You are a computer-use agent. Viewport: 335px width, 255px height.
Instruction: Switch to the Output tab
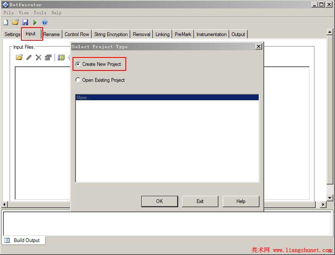(238, 34)
